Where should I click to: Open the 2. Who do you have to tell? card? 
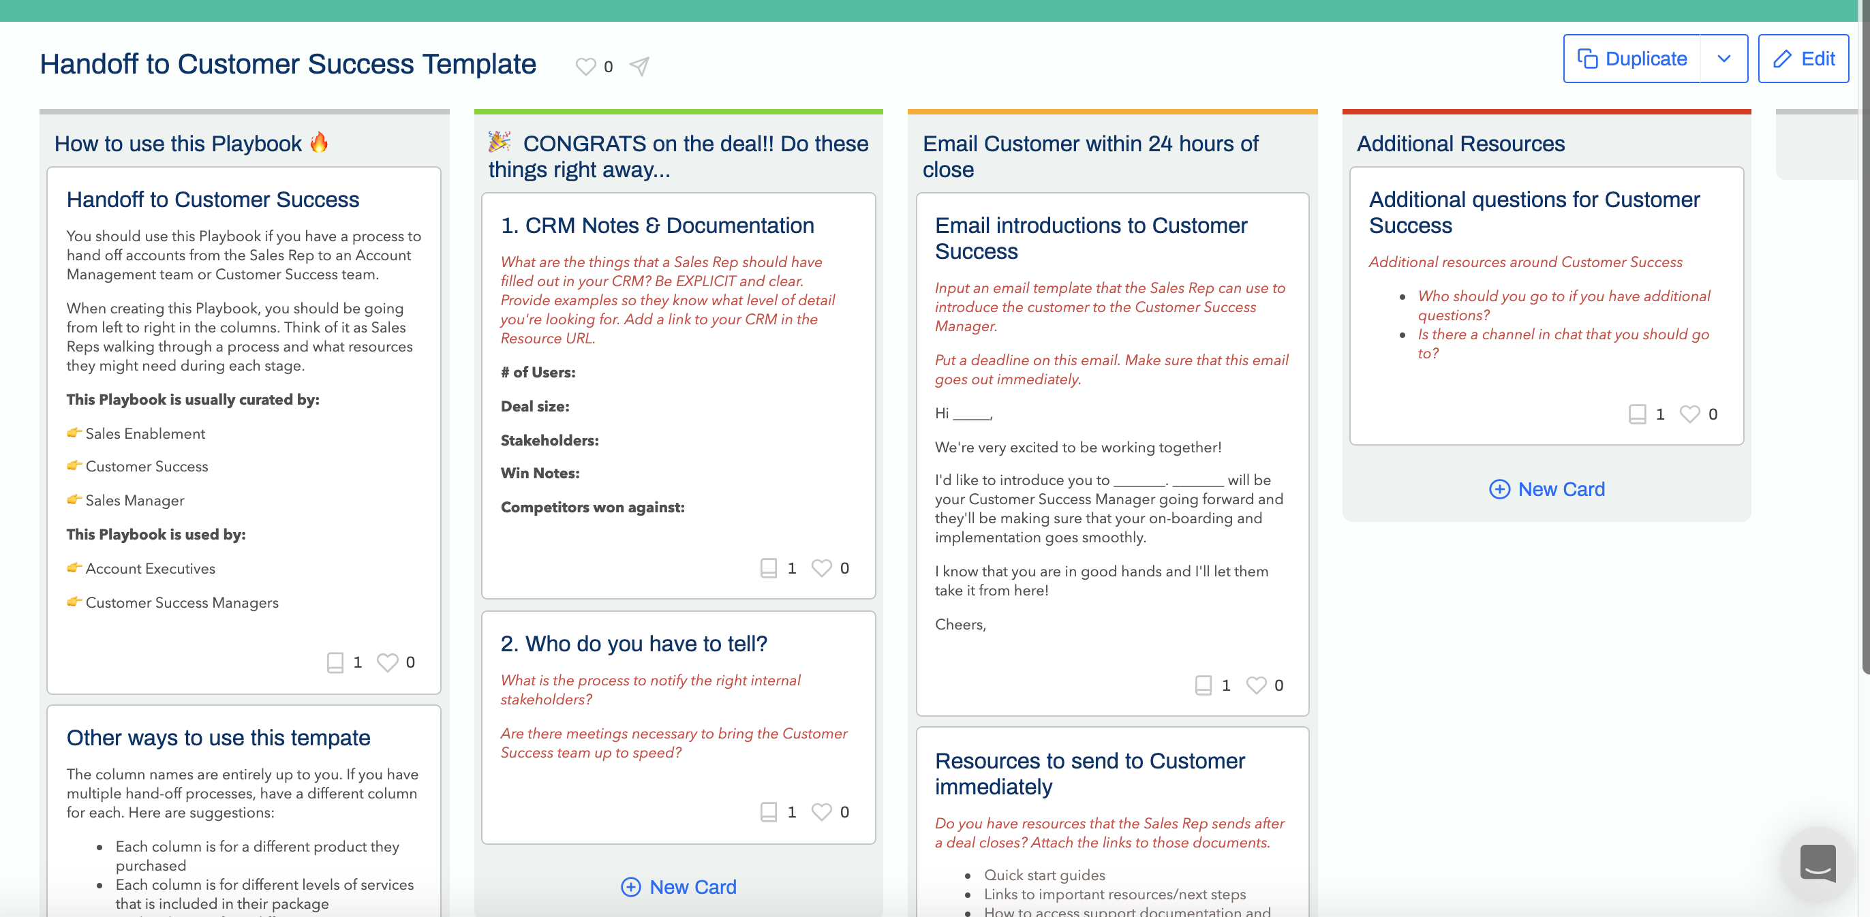pyautogui.click(x=634, y=644)
